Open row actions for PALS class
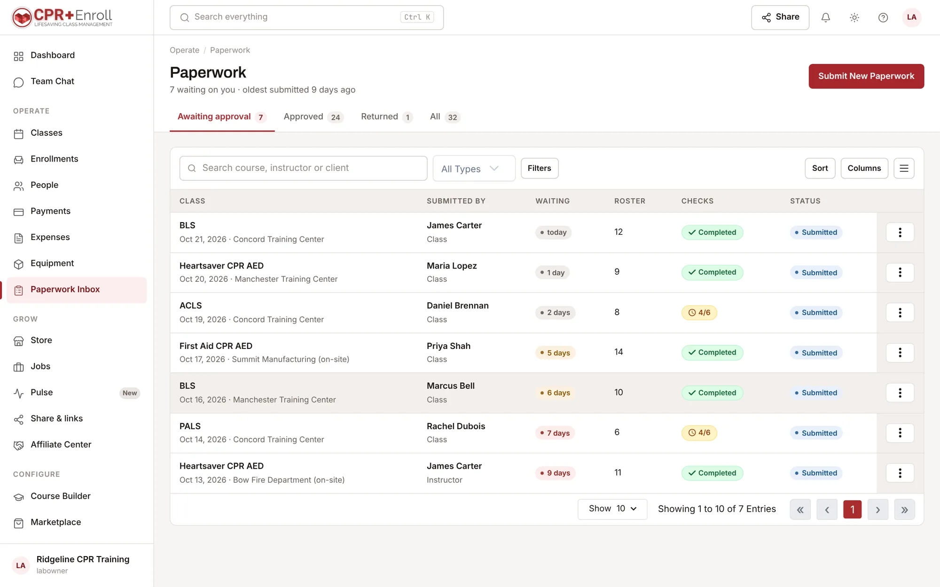This screenshot has width=940, height=587. (x=900, y=433)
